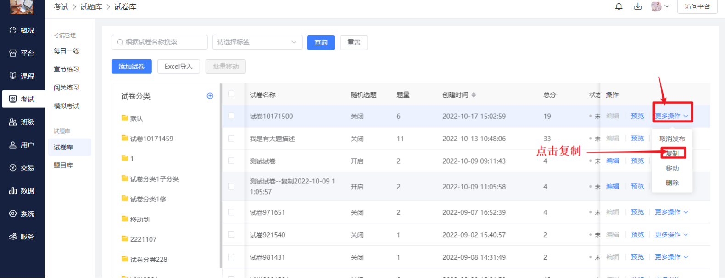Check the box for 试卷921540
This screenshot has height=278, width=725.
(x=231, y=234)
